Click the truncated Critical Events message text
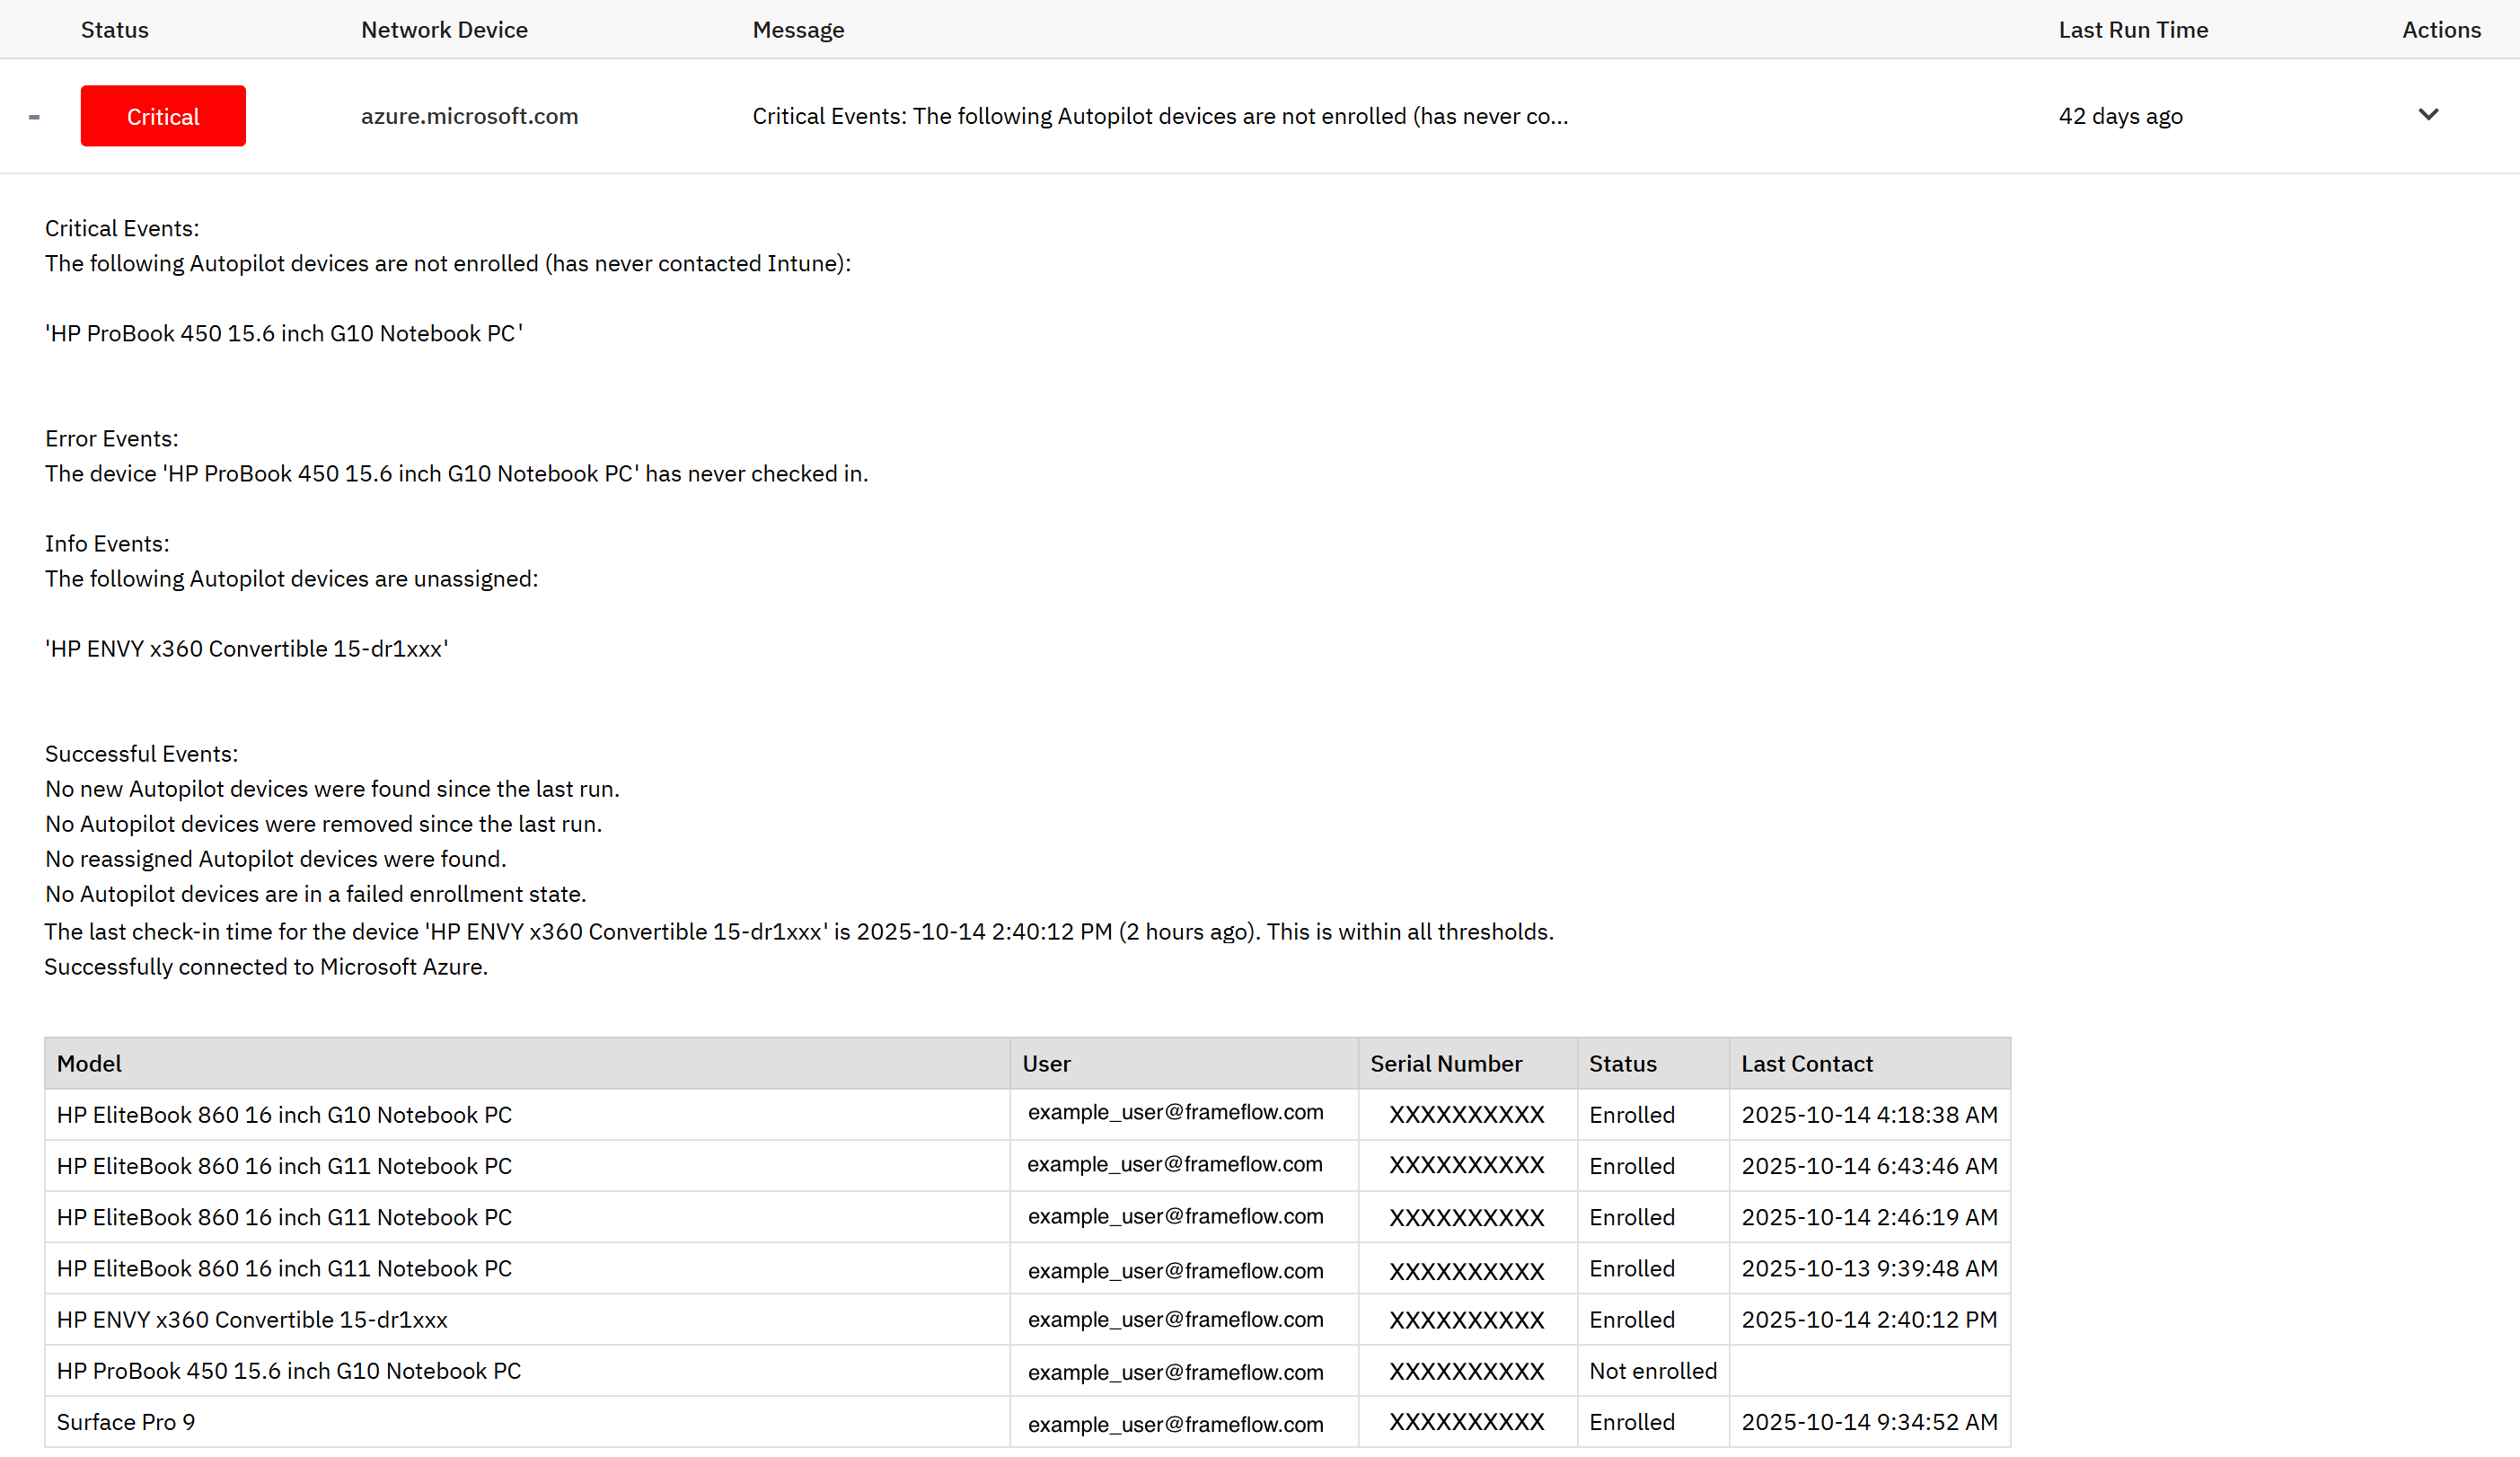The image size is (2520, 1457). [x=1159, y=116]
